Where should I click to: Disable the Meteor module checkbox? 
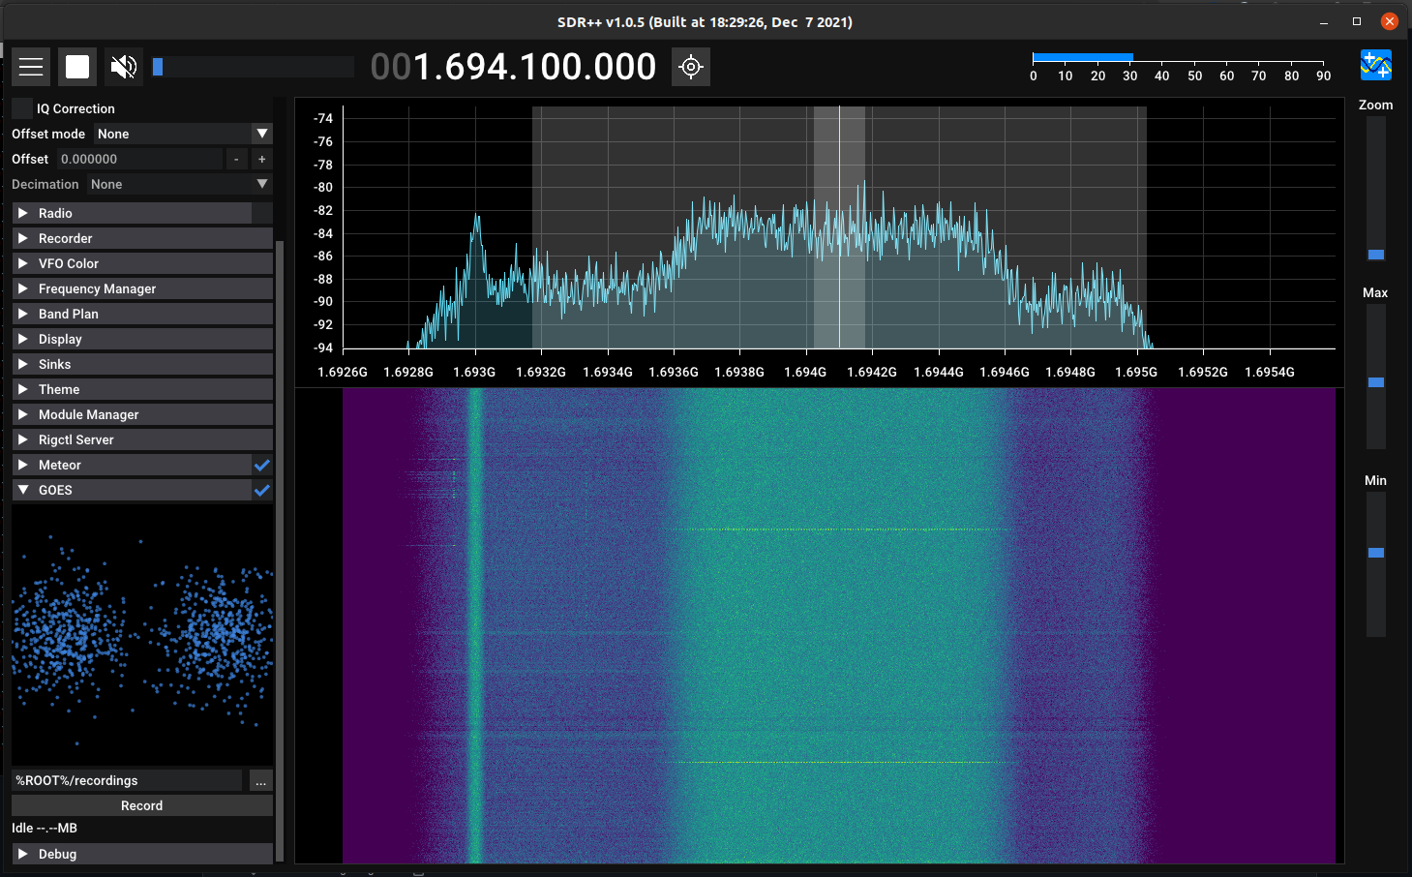click(262, 465)
